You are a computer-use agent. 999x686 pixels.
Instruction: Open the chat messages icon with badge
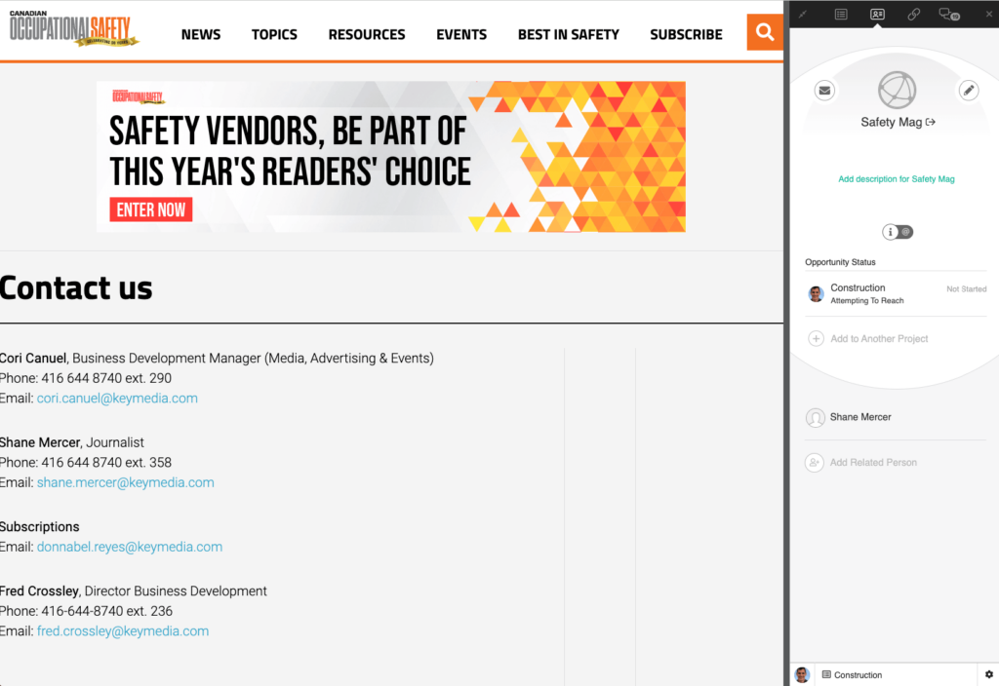pos(947,14)
